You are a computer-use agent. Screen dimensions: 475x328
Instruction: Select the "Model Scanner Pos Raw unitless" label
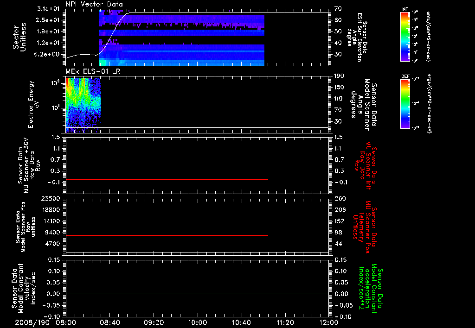pos(26,227)
